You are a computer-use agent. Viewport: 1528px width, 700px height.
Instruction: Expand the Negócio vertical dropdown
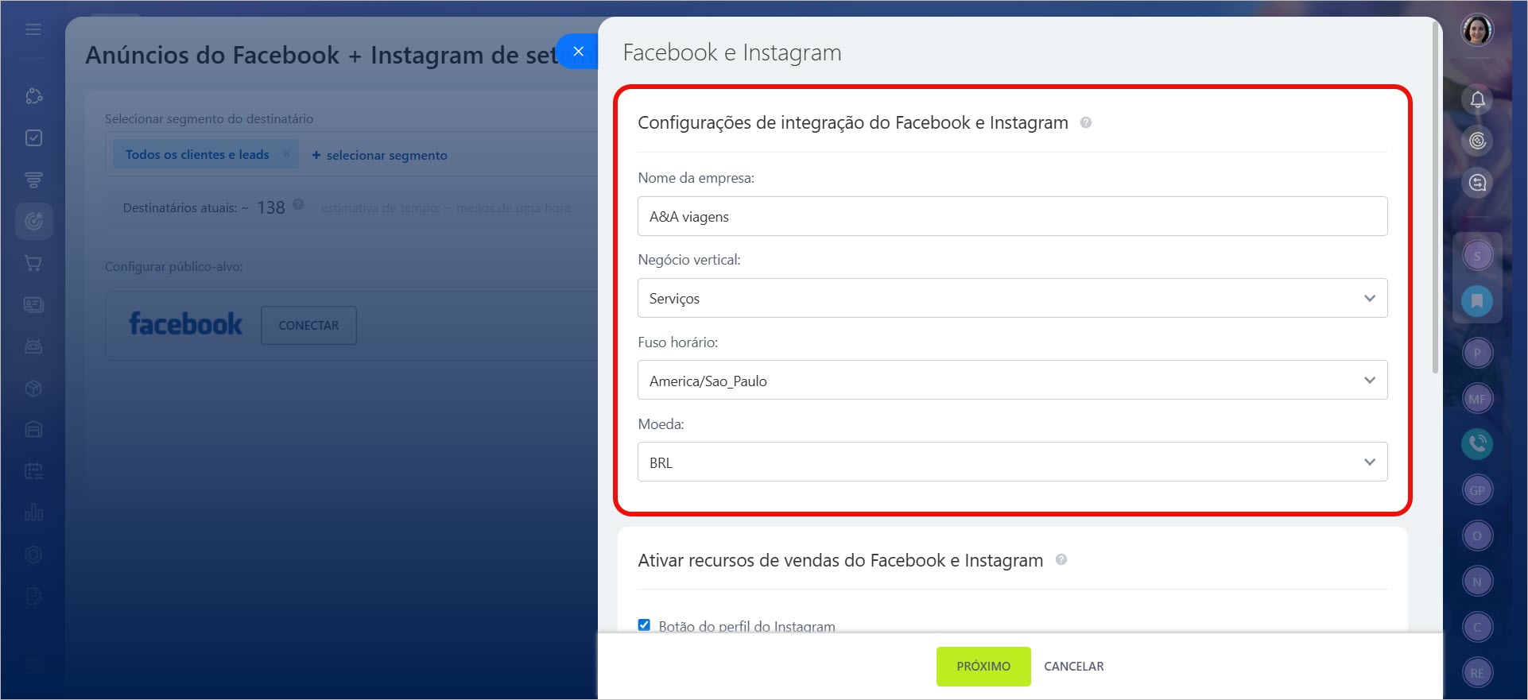(x=1012, y=298)
